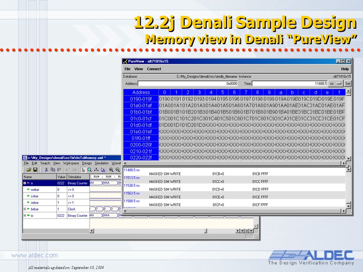363x272 pixels.
Task: Click the green signal icon beside csbar
Action: [28, 196]
